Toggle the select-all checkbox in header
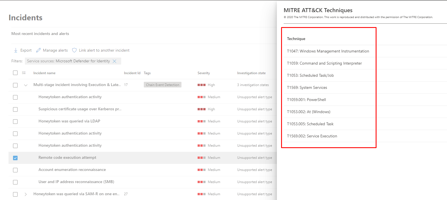Image resolution: width=447 pixels, height=200 pixels. point(15,73)
